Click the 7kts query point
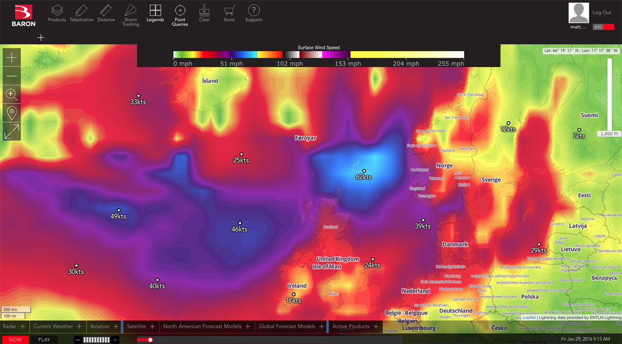The width and height of the screenshot is (622, 344). click(579, 130)
